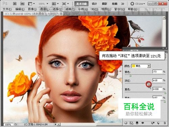The width and height of the screenshot is (169, 127).
Task: Click the status bar 100% zoom field
Action: point(8,124)
